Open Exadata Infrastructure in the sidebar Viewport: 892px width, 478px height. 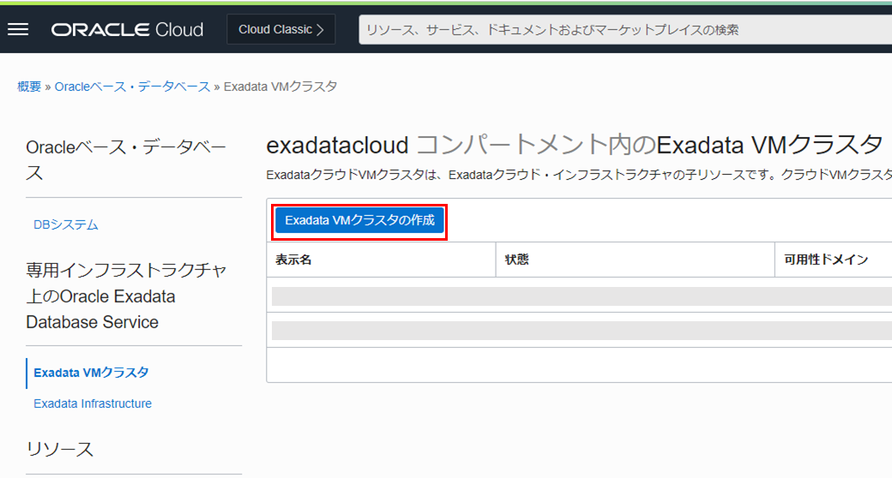point(93,403)
